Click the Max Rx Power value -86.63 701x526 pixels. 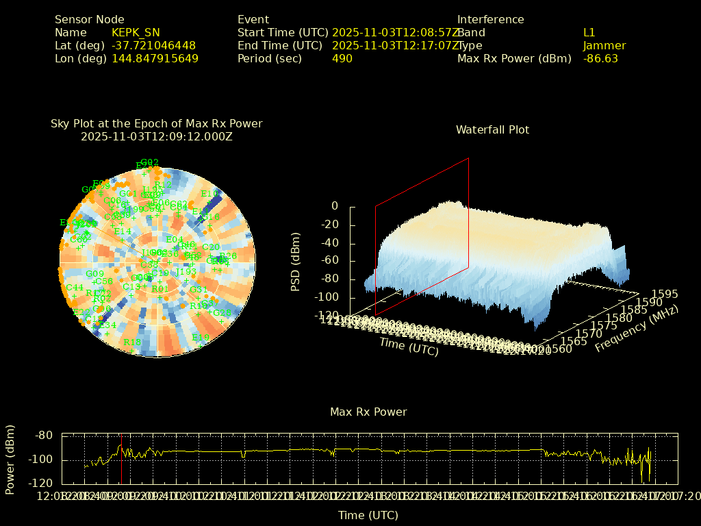pos(600,58)
